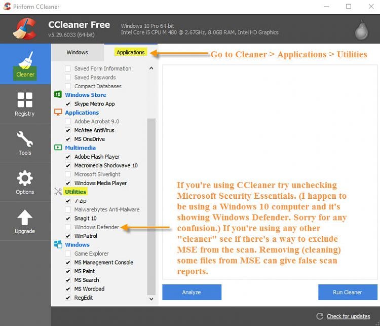
Task: Click the Run Cleaner button
Action: [348, 292]
